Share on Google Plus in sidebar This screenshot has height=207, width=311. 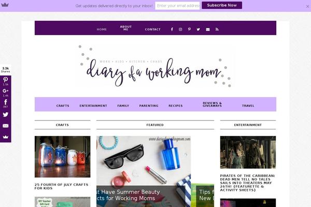(6, 92)
